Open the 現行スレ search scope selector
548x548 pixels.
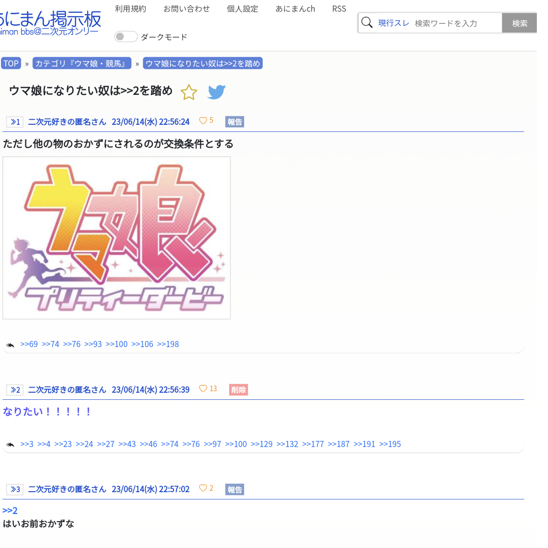pos(393,23)
